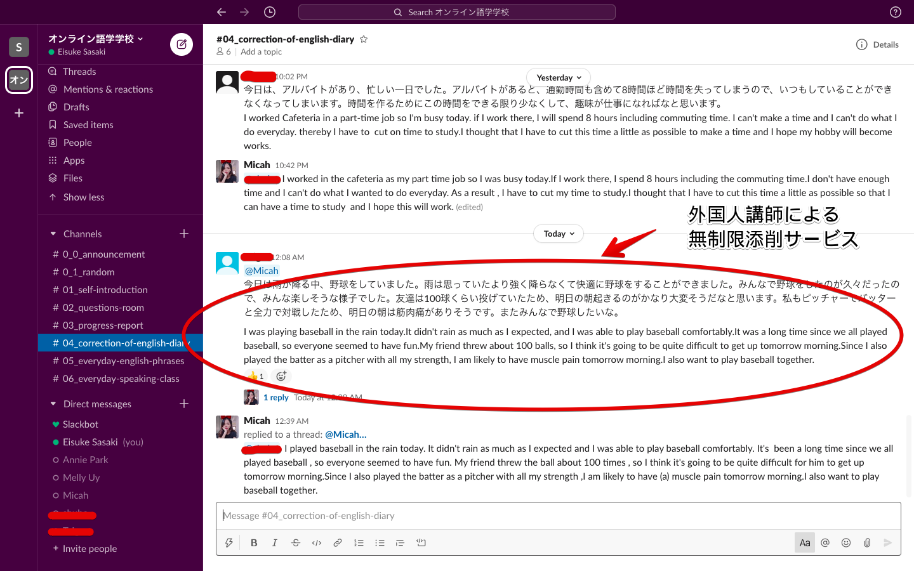Toggle ordered list in composer
The height and width of the screenshot is (571, 914).
coord(359,542)
